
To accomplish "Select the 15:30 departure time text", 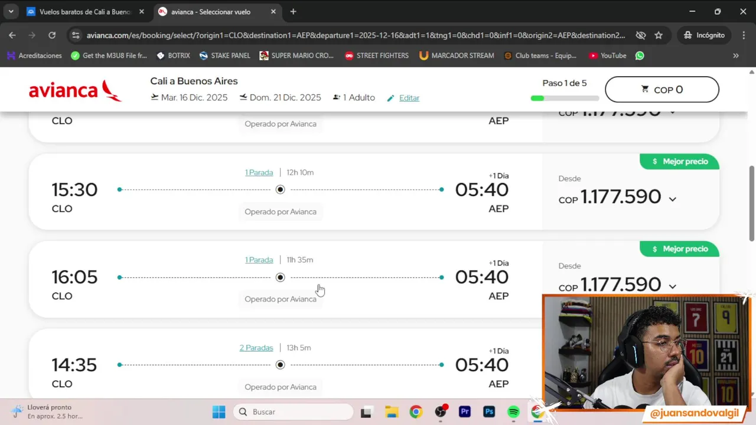I will click(x=74, y=189).
